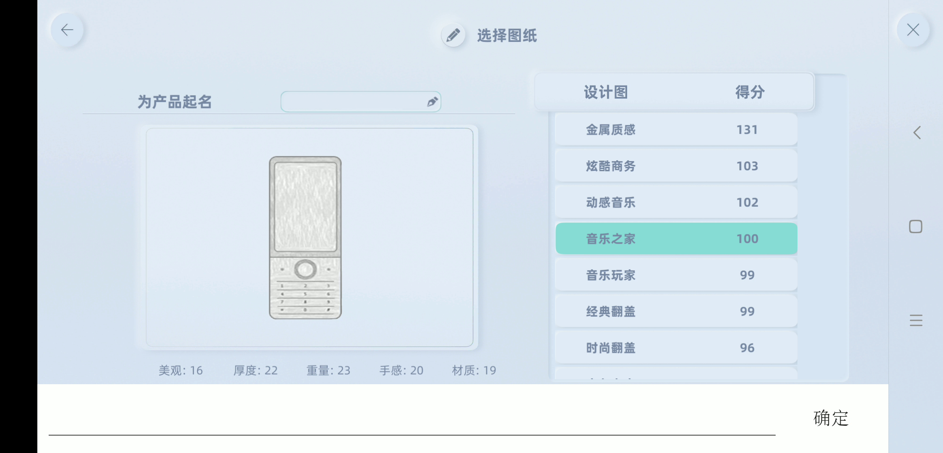Tap the pencil icon beside 选择图纸
Image resolution: width=943 pixels, height=453 pixels.
point(453,35)
